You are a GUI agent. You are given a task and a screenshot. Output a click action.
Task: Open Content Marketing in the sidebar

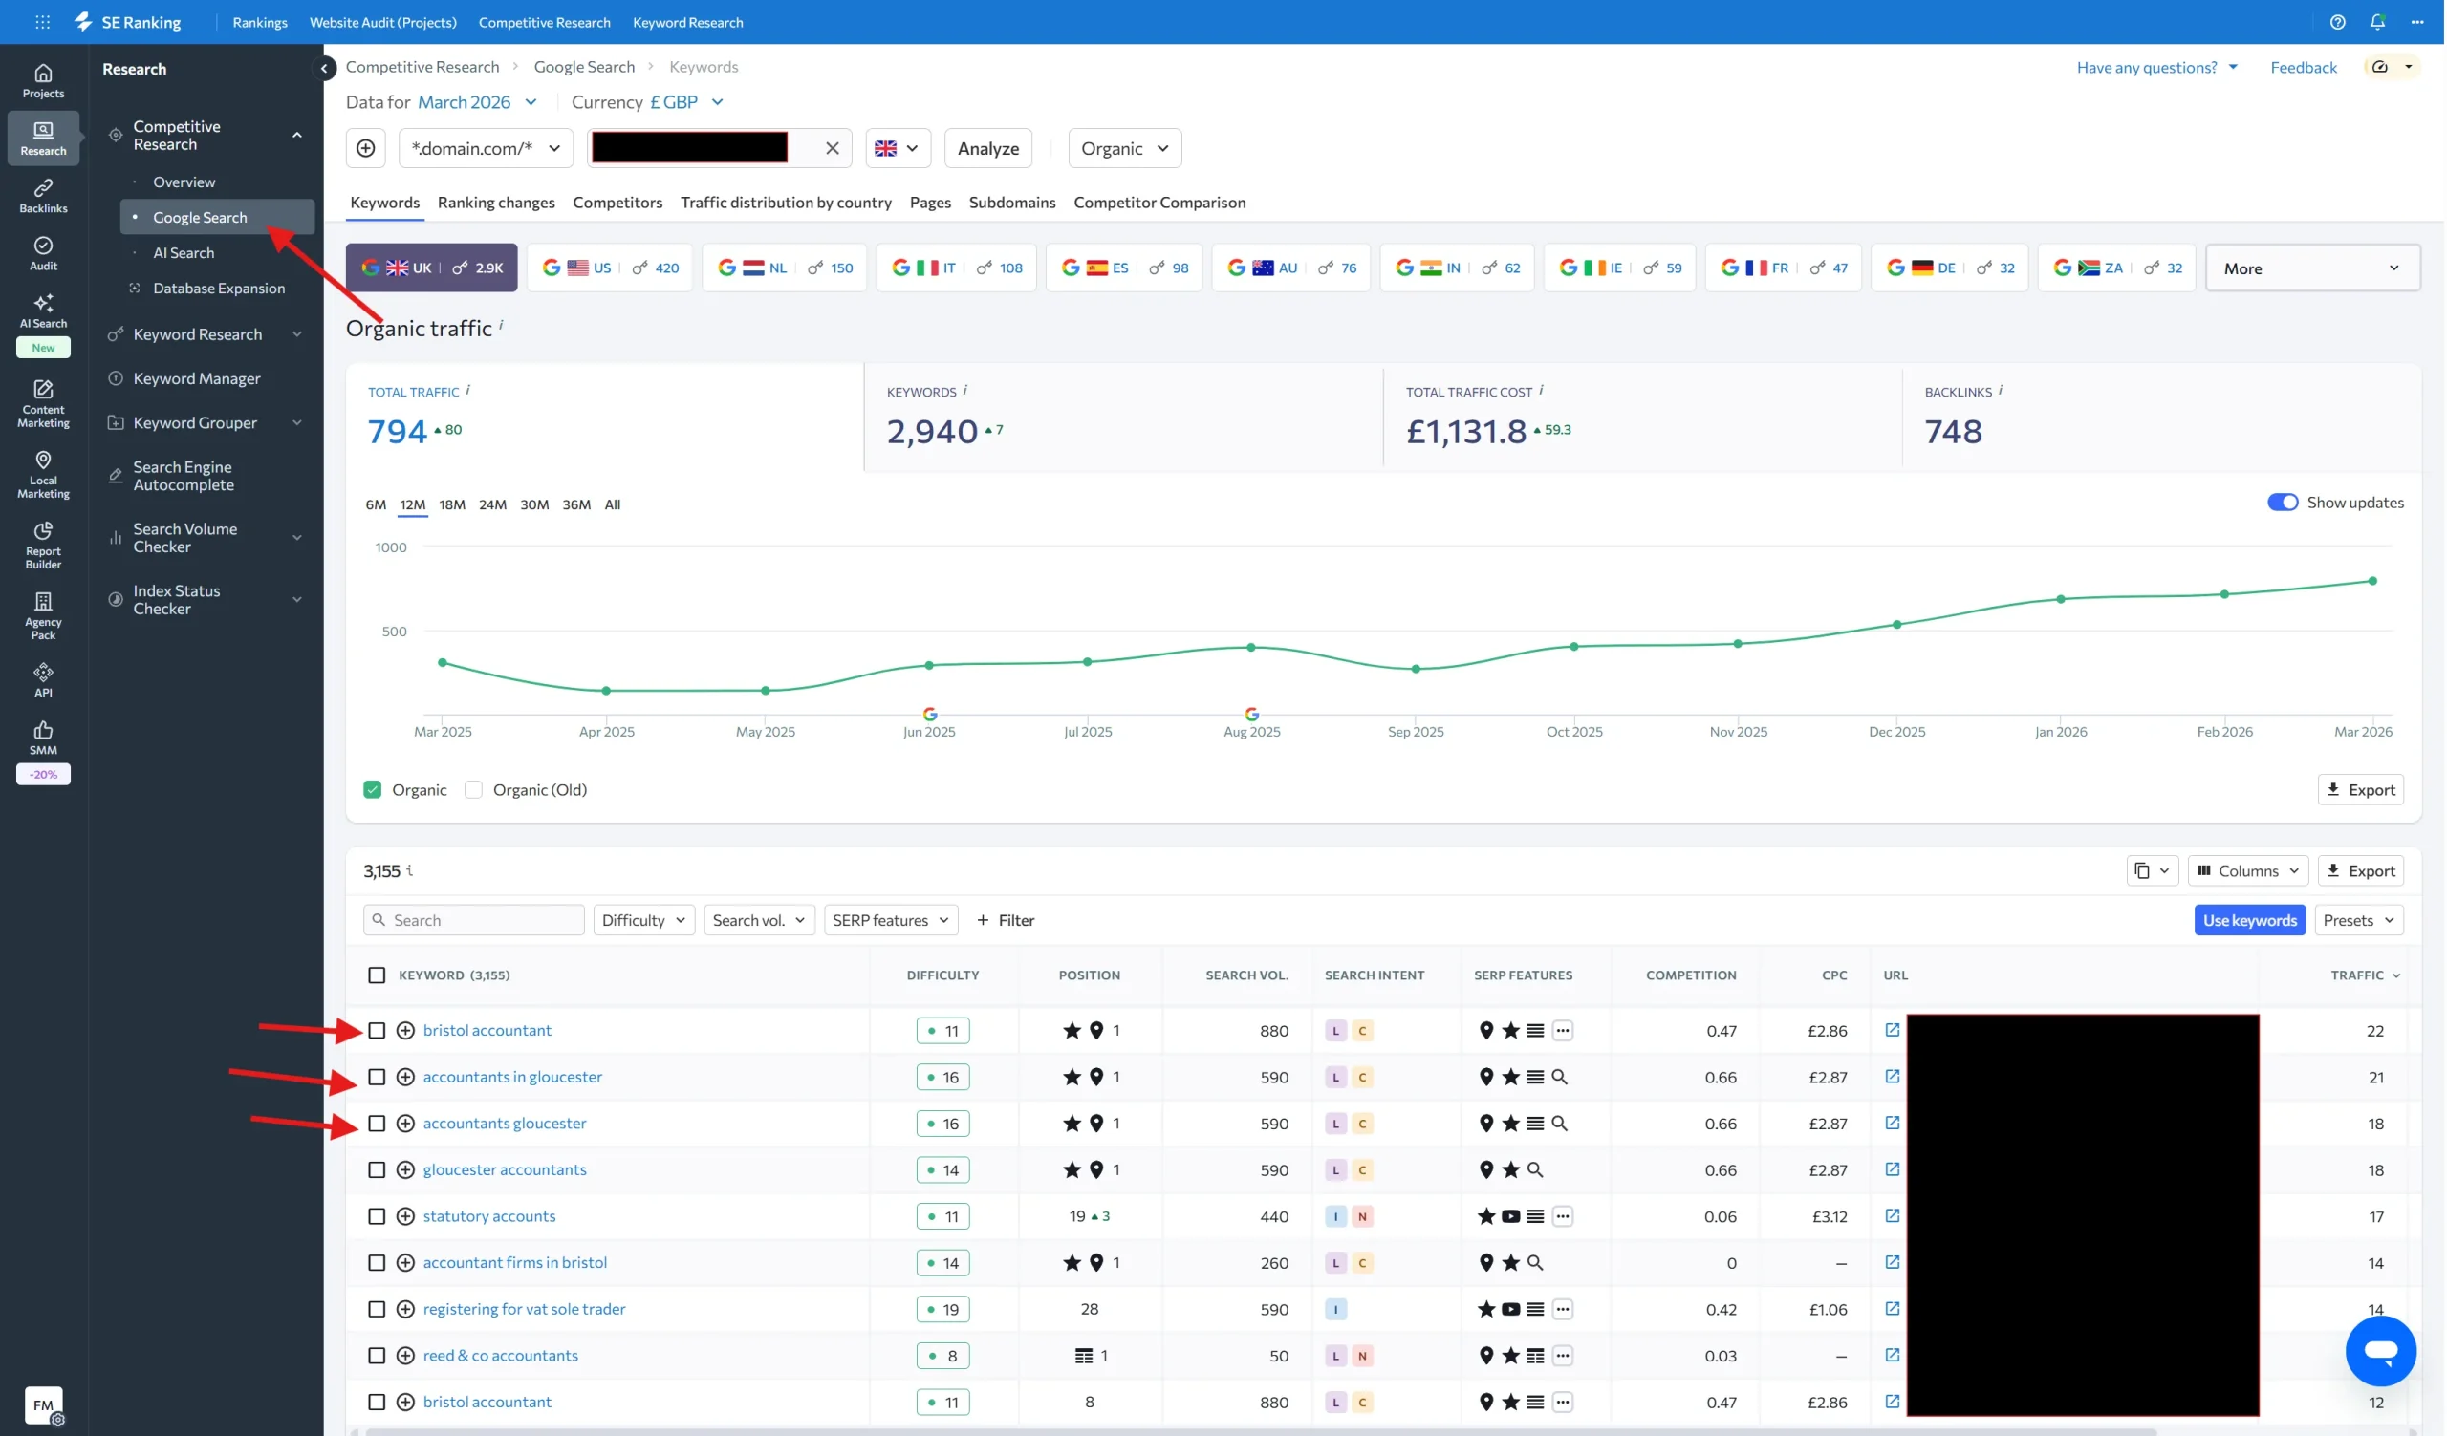pos(43,402)
